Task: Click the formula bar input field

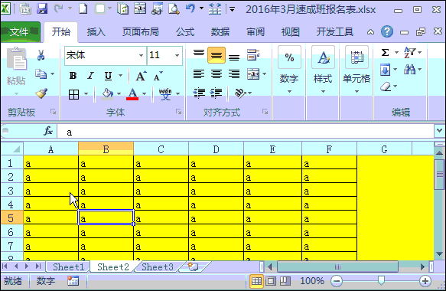Action: (x=246, y=132)
